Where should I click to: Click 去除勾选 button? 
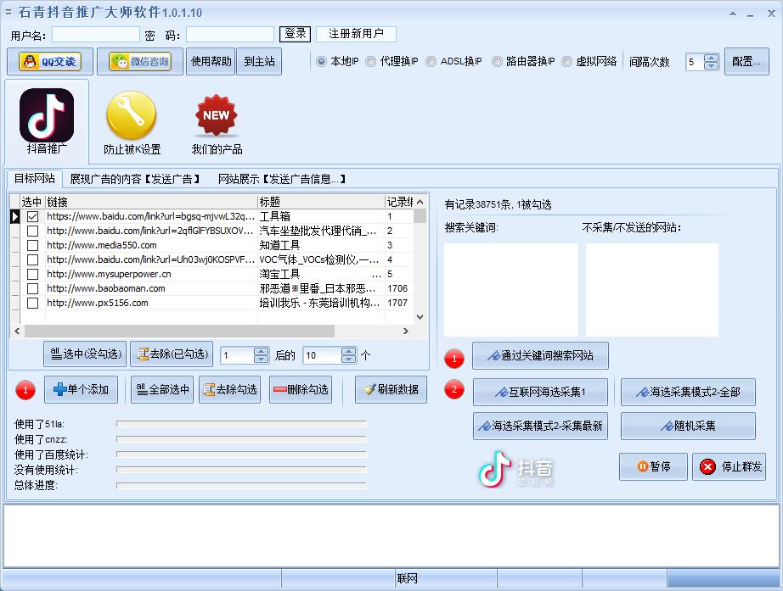tap(229, 389)
